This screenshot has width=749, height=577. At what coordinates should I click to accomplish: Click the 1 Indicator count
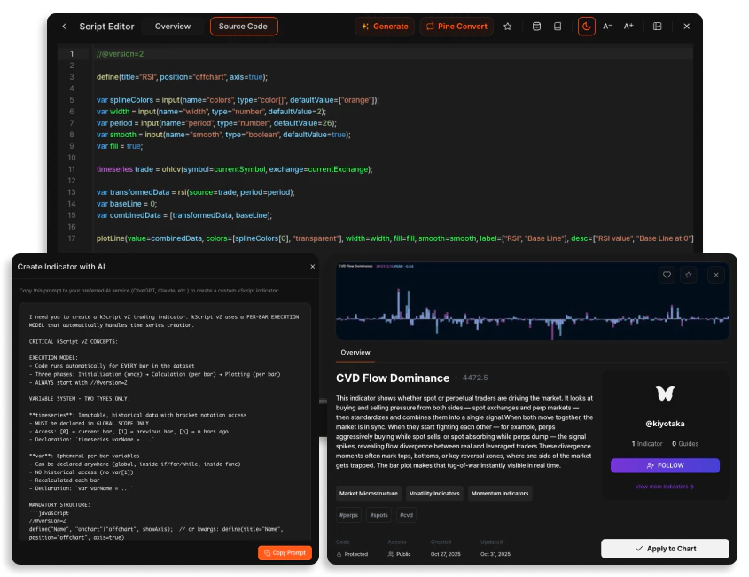pos(647,444)
